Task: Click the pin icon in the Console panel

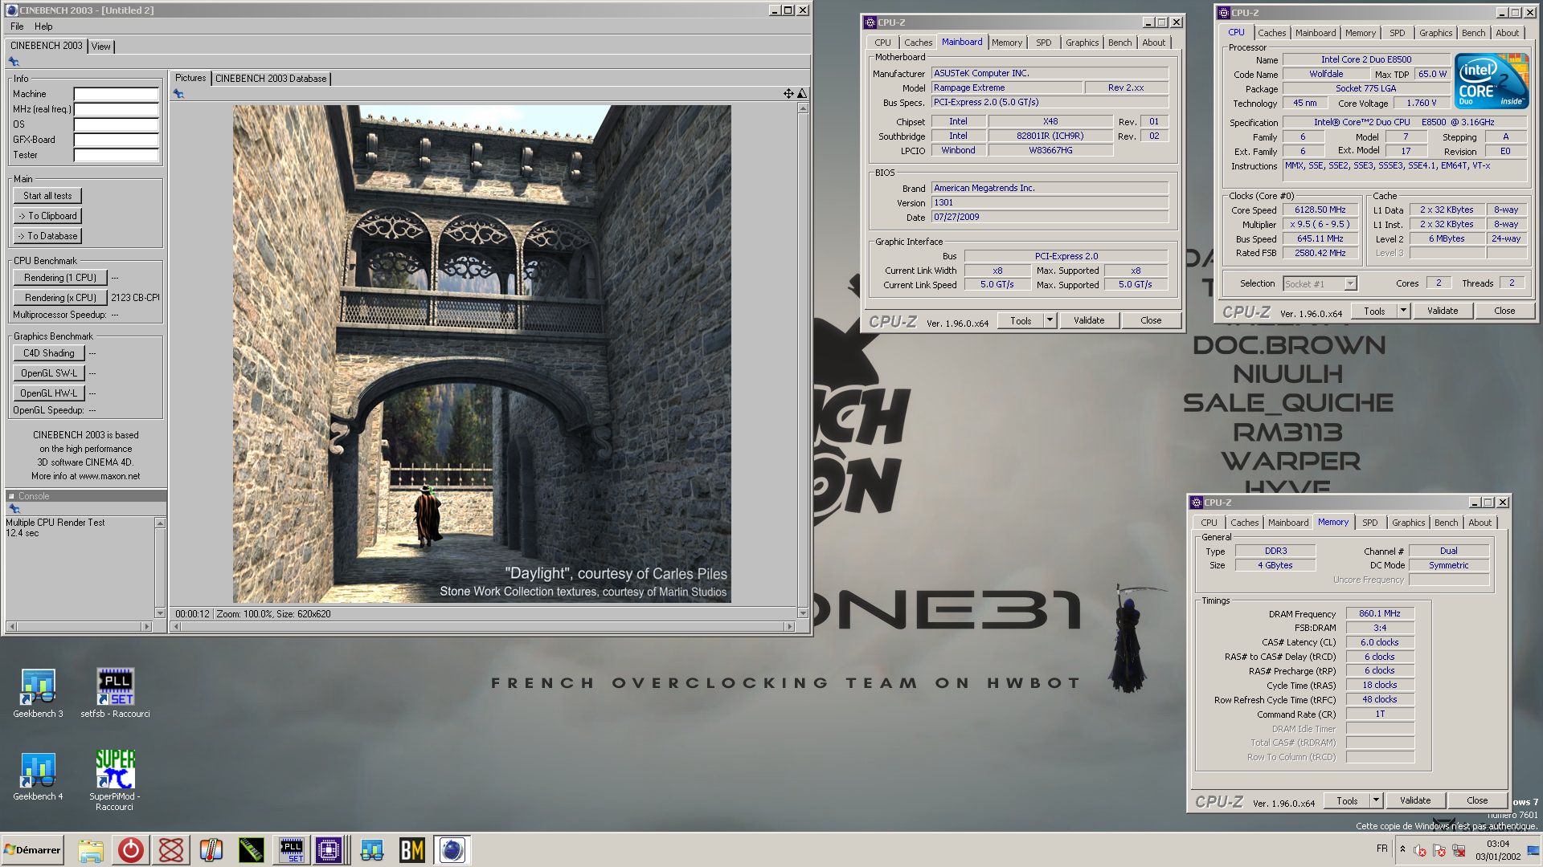Action: (14, 509)
